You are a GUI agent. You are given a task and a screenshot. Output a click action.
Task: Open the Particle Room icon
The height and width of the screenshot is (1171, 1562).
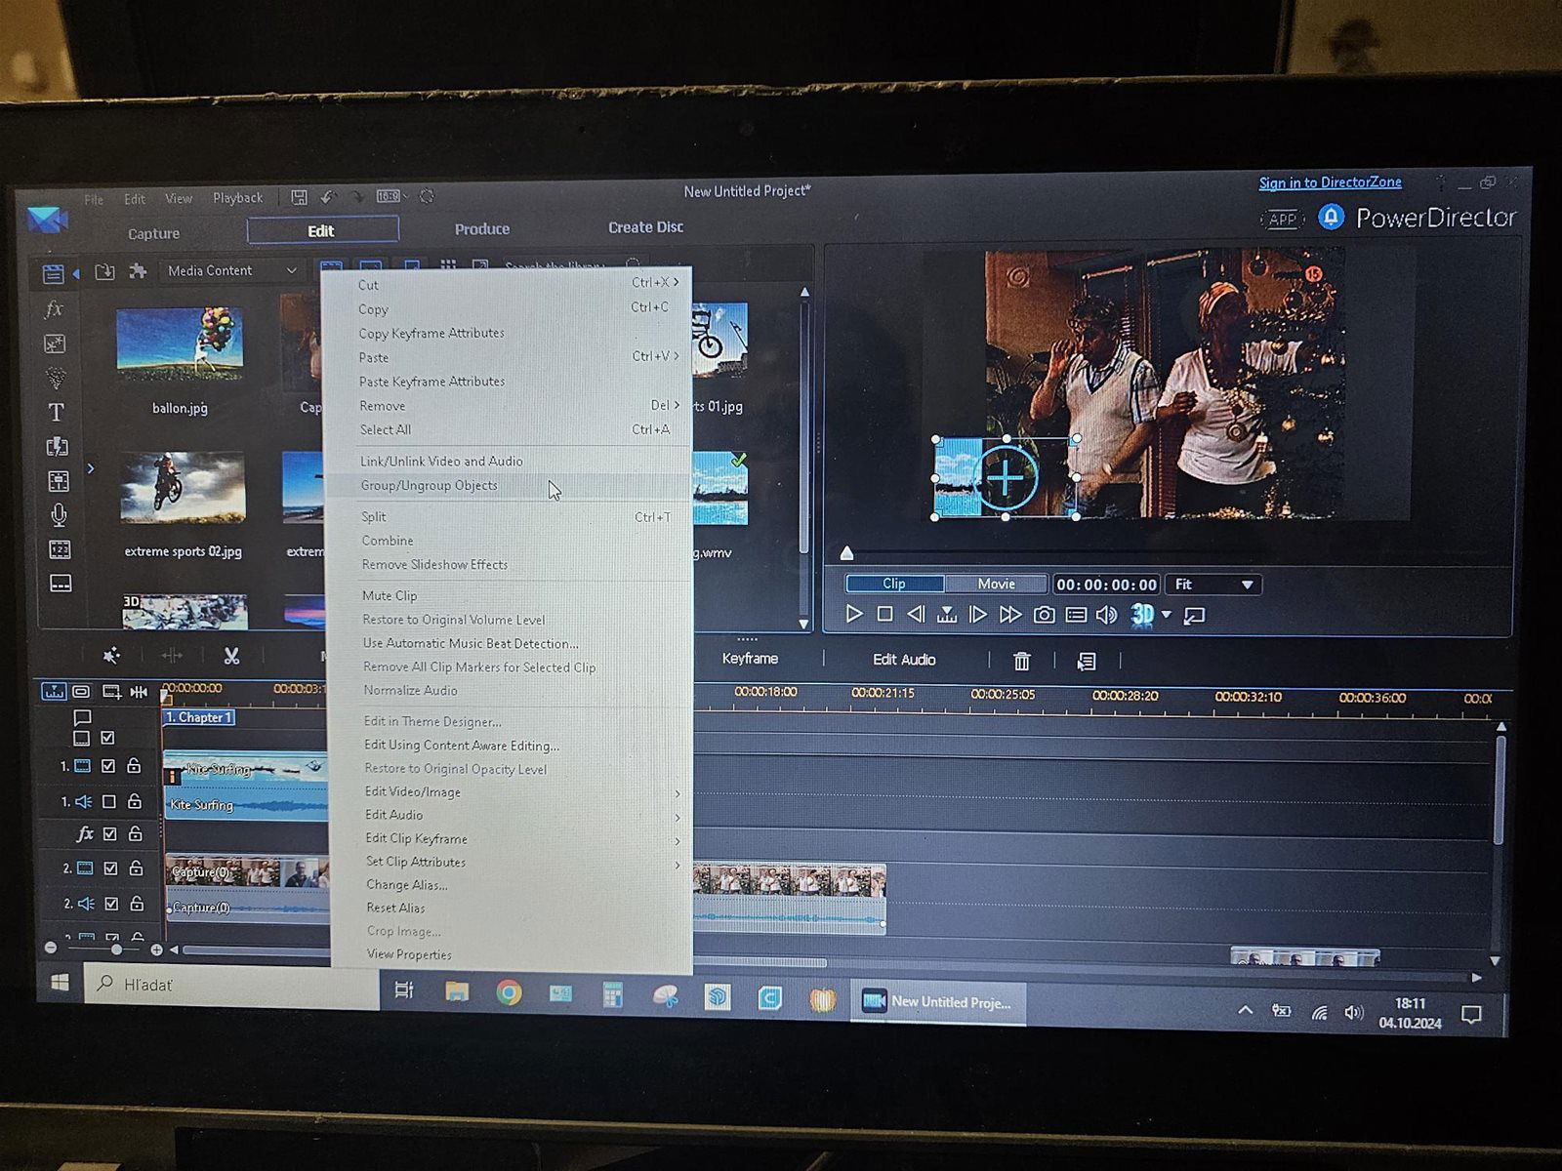click(x=56, y=378)
